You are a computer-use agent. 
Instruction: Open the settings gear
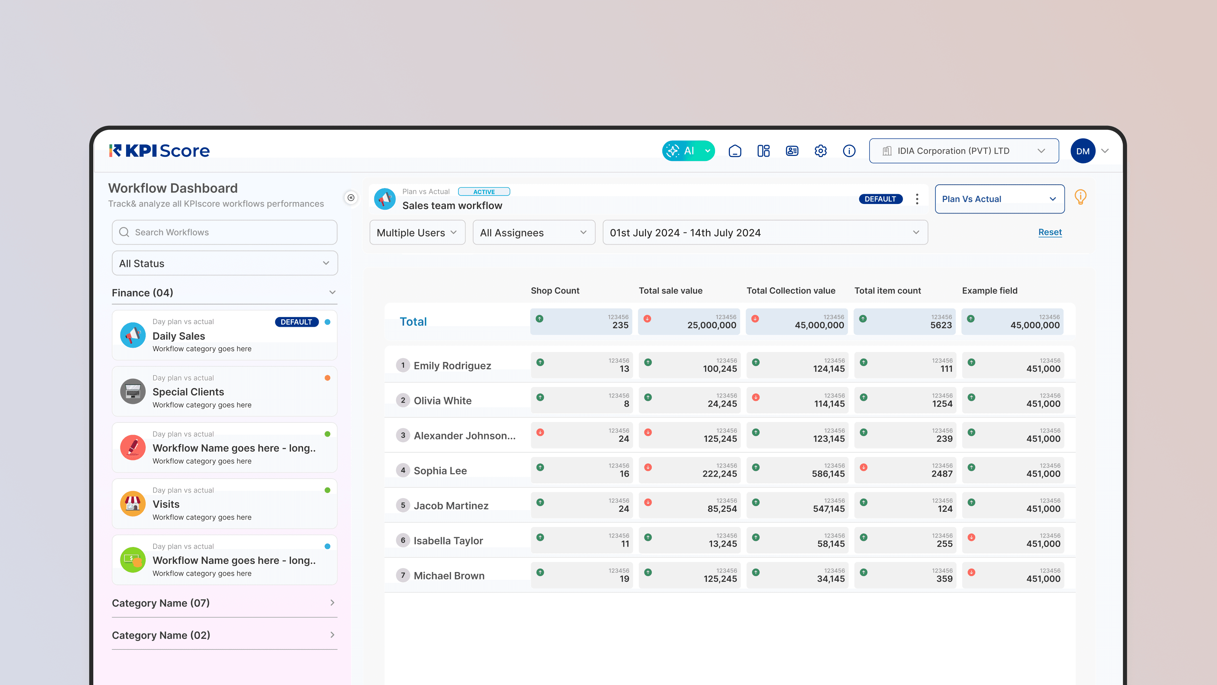pyautogui.click(x=820, y=150)
